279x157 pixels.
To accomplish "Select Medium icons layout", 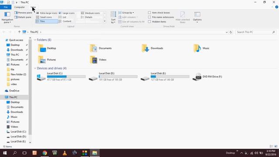I will 90,13.
